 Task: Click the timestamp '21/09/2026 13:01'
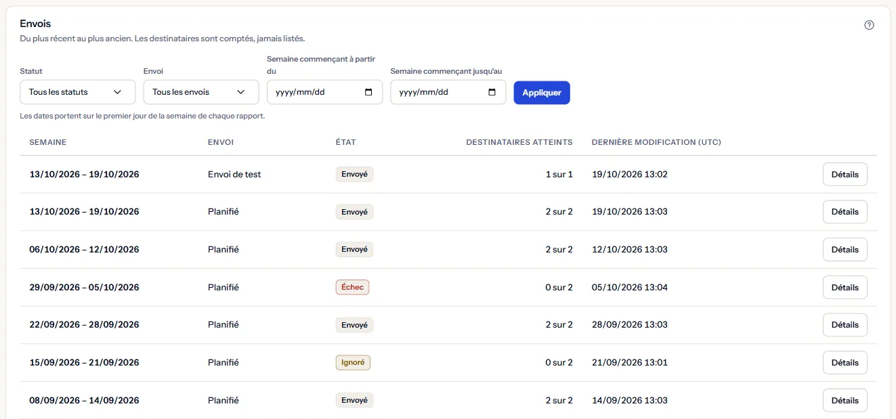630,362
